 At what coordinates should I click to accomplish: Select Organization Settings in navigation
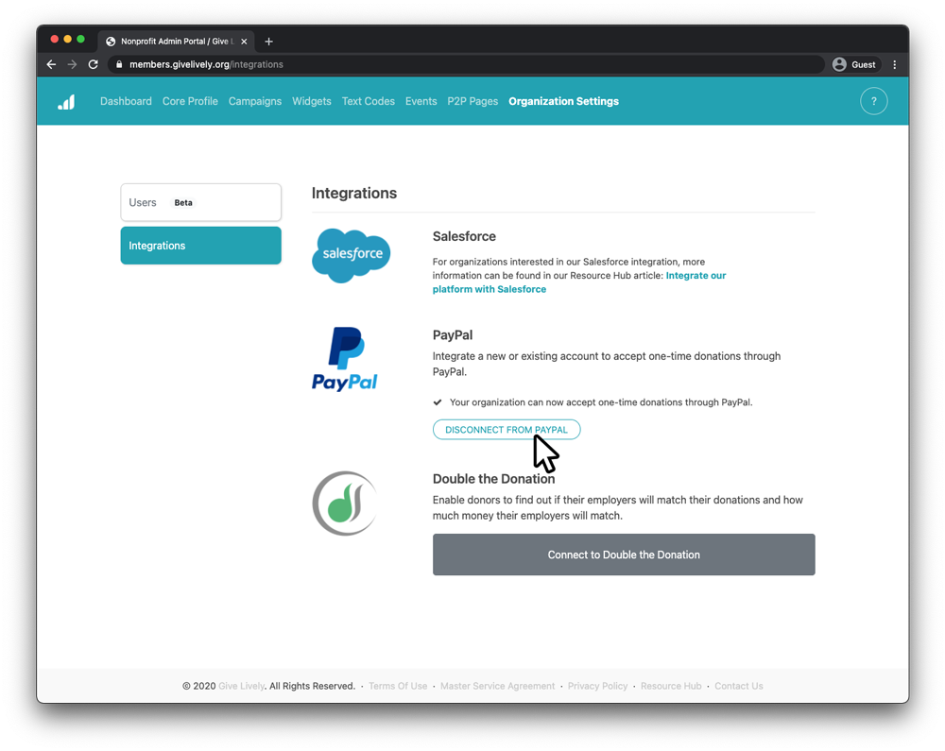click(x=563, y=101)
